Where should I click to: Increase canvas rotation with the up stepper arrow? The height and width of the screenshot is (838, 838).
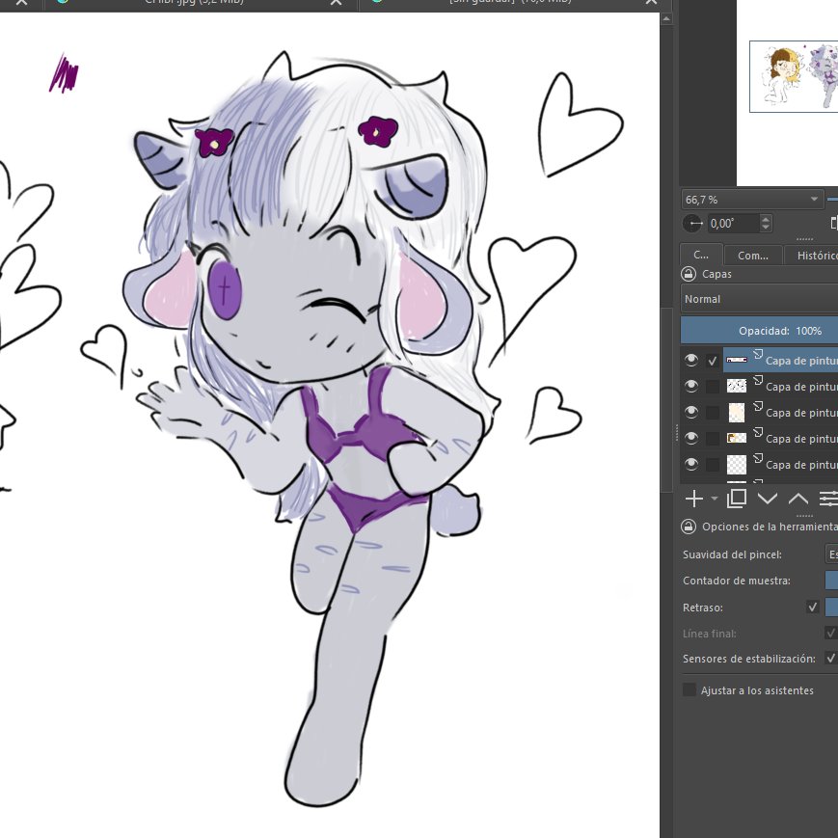click(766, 219)
